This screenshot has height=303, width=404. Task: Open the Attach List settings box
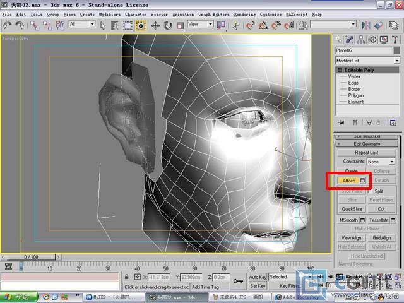point(363,181)
